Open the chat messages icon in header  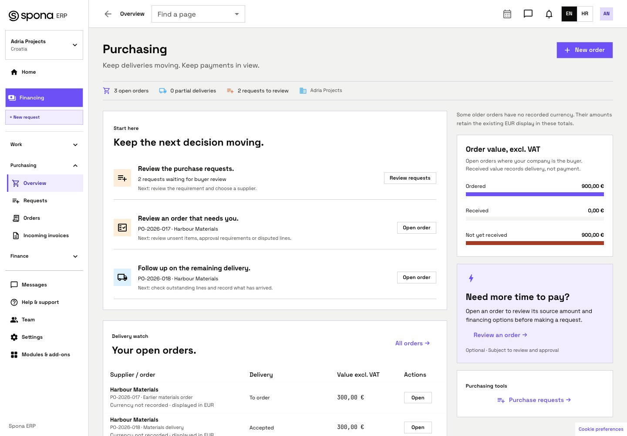click(528, 14)
